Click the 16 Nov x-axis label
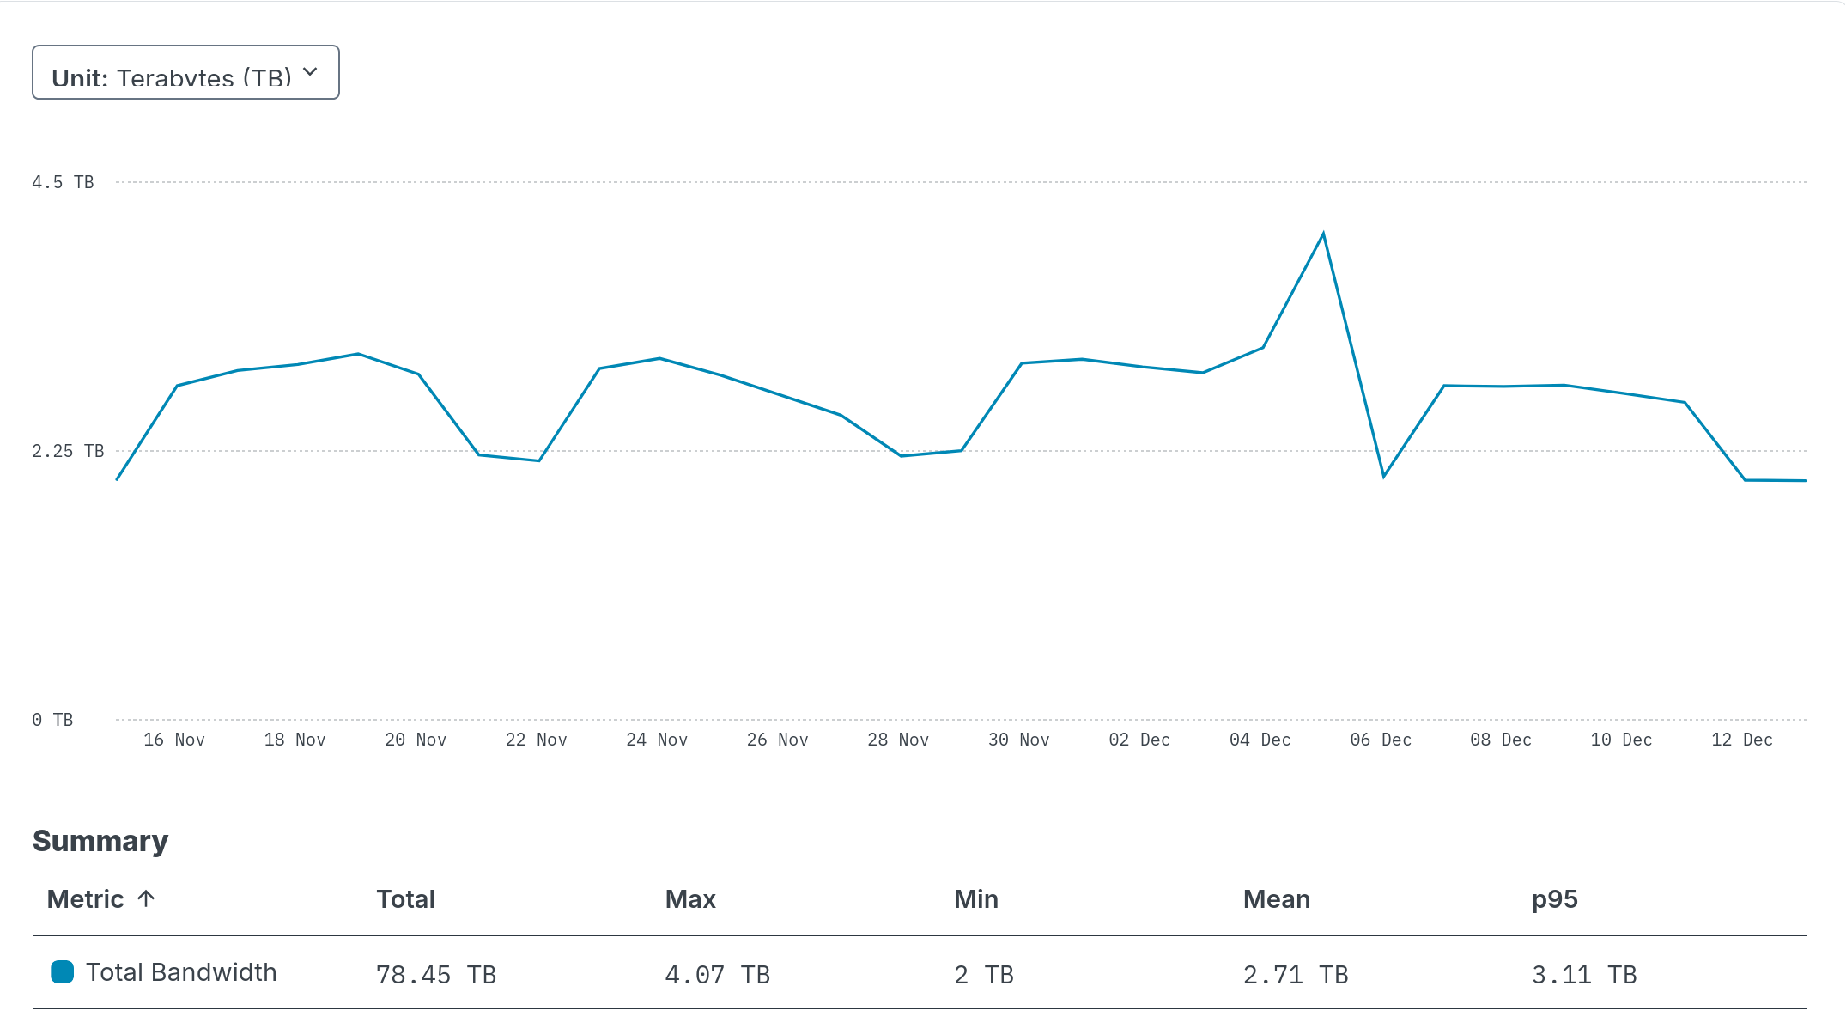The width and height of the screenshot is (1846, 1023). click(x=174, y=740)
